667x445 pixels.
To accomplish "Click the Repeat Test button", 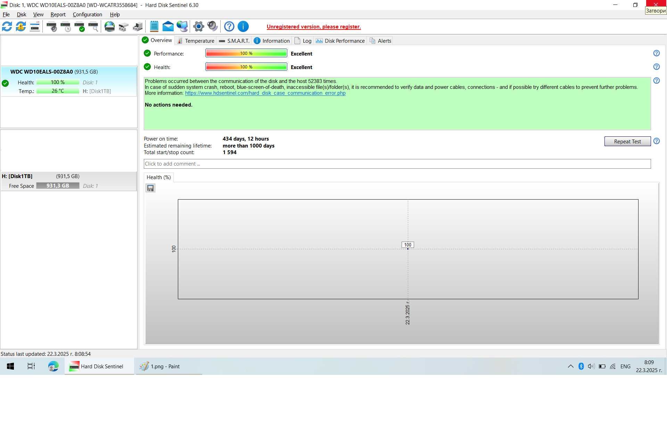I will point(627,141).
